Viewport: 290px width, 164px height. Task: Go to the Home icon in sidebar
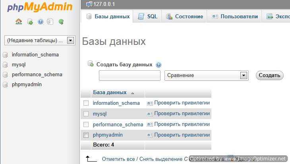pyautogui.click(x=19, y=21)
